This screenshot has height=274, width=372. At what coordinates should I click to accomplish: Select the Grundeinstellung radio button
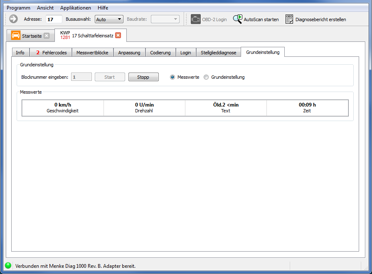pos(206,77)
